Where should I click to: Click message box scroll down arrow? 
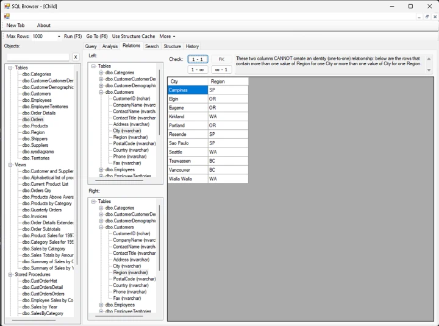pyautogui.click(x=429, y=70)
